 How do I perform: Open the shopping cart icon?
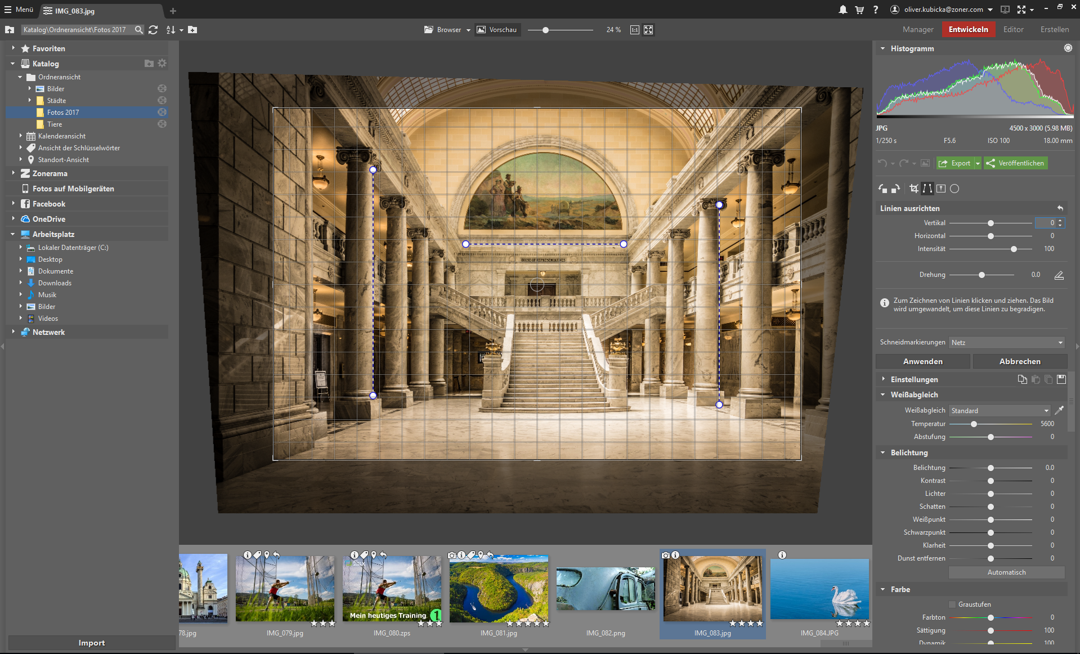(859, 10)
